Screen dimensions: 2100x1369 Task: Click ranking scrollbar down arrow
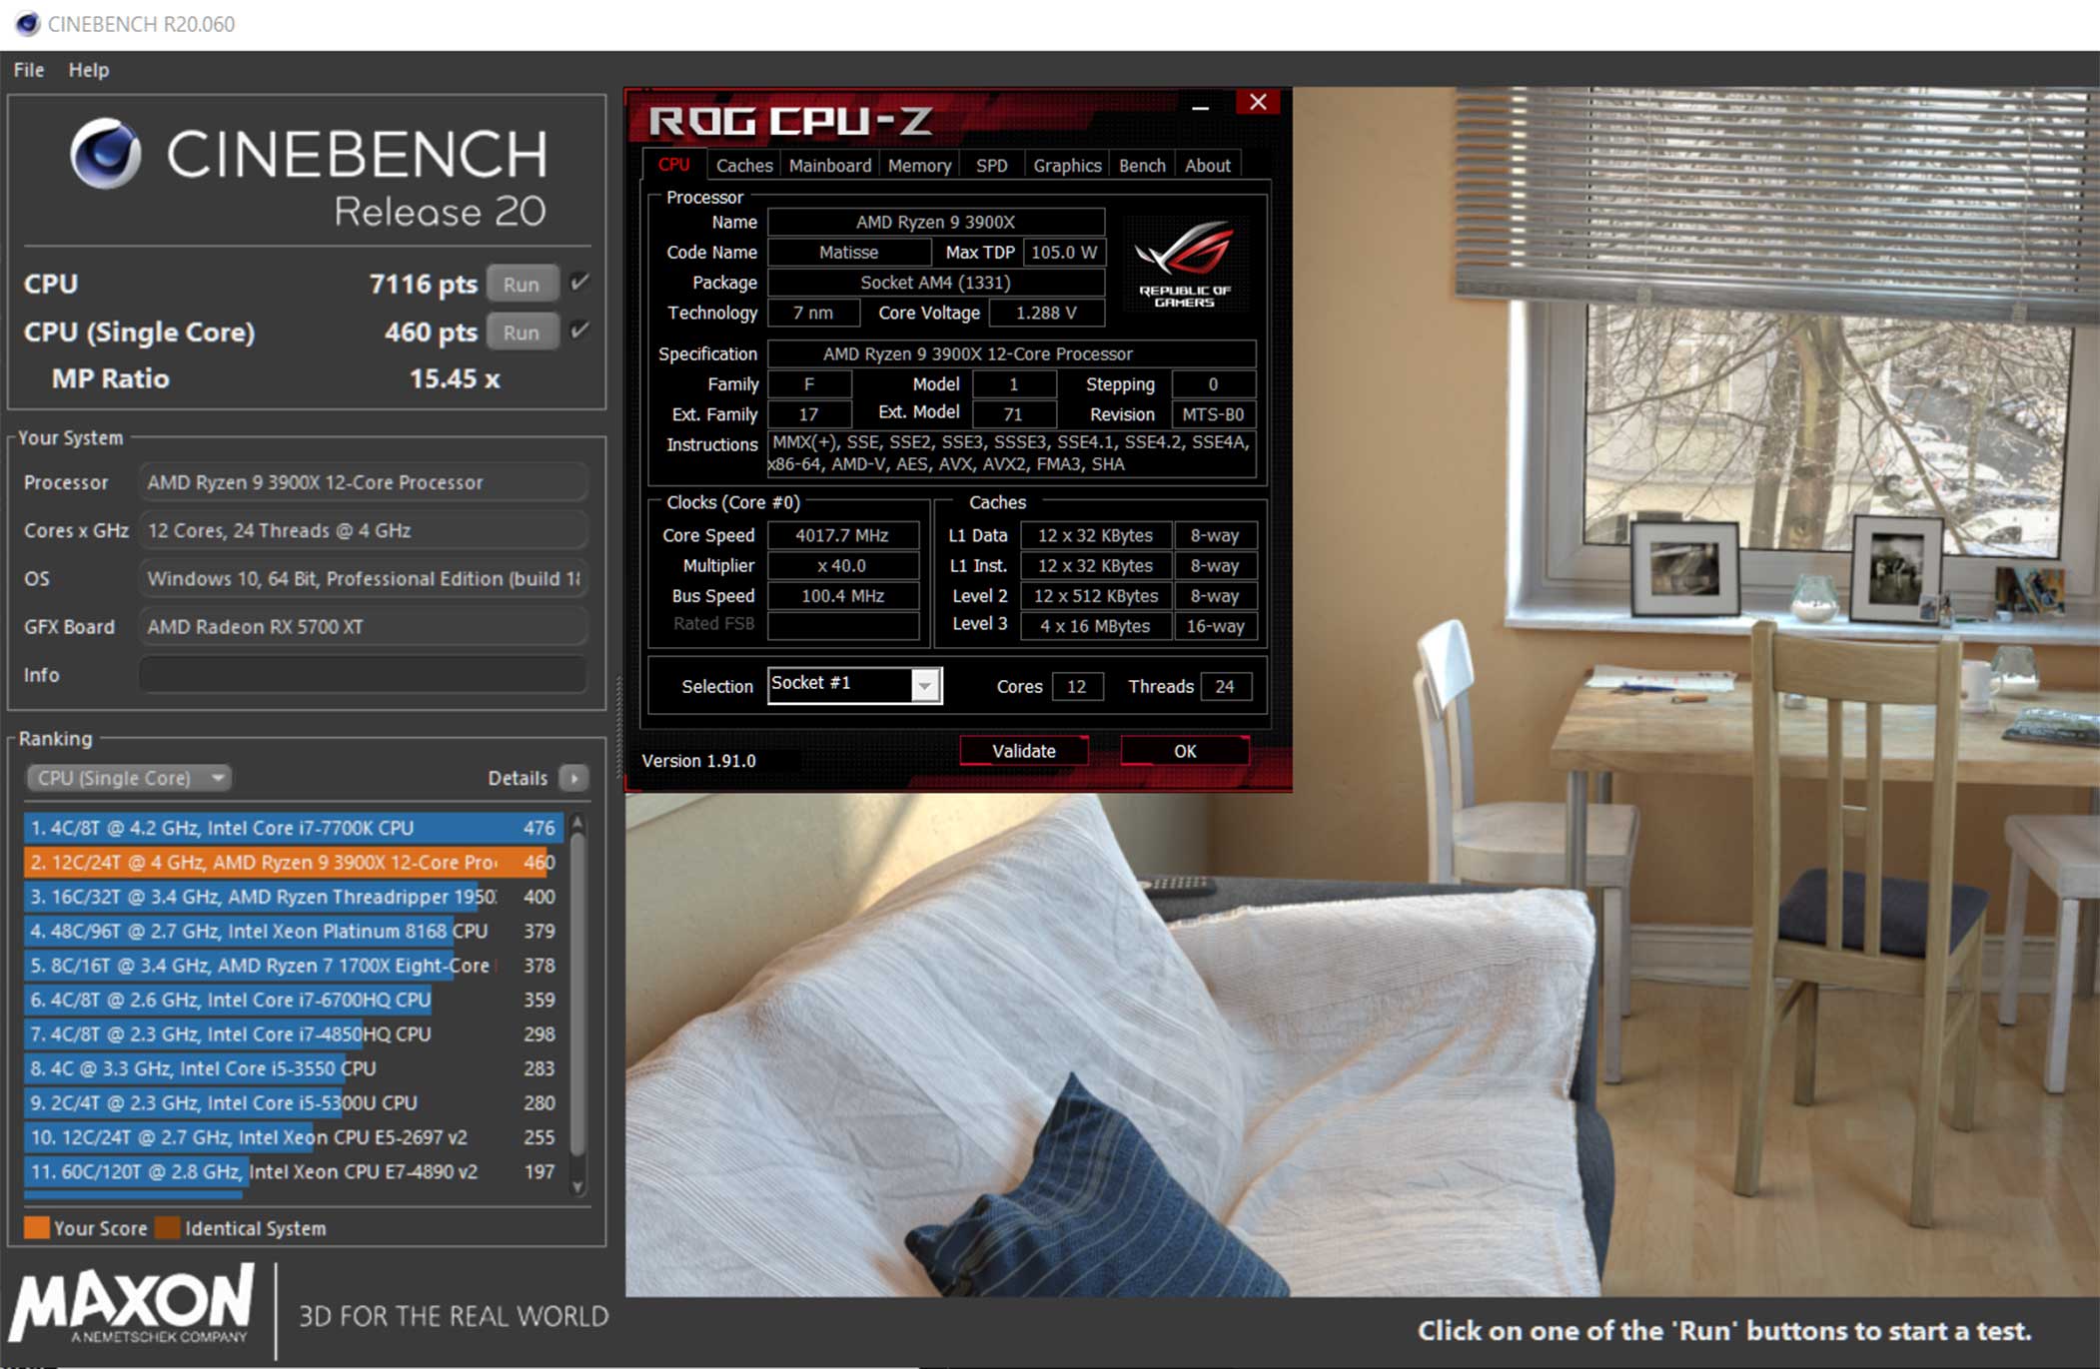(577, 1186)
